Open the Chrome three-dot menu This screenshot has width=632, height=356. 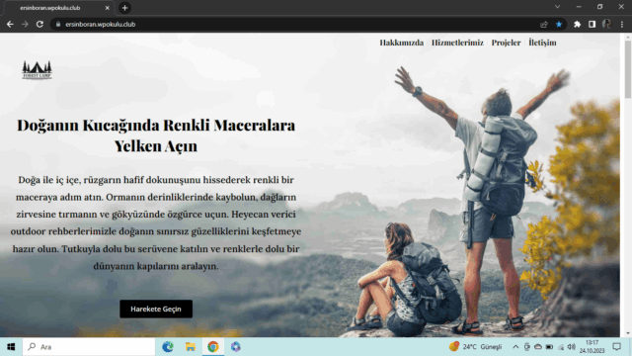click(622, 24)
